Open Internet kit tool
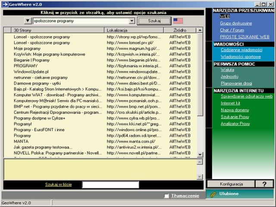Image resolution: width=276 pixels, height=207 pixels. pyautogui.click(x=230, y=103)
